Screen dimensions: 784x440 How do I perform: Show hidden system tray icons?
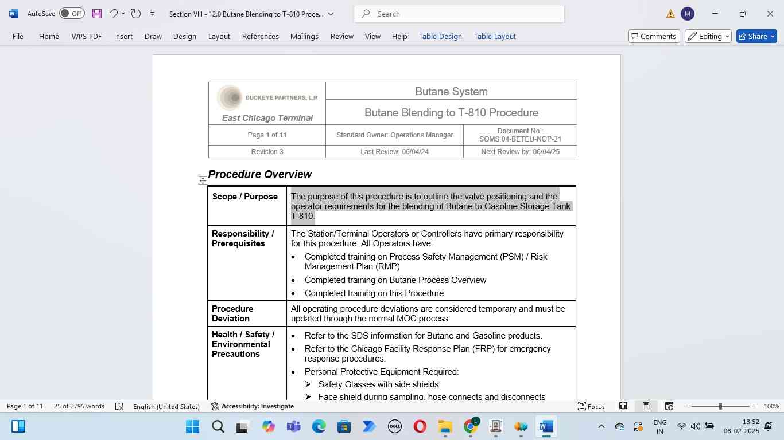pos(601,426)
